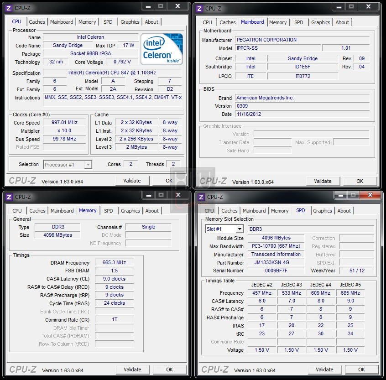Click the BIOS Brand American Megatrends Inc.
Screen dimensions: 386x380
303,98
